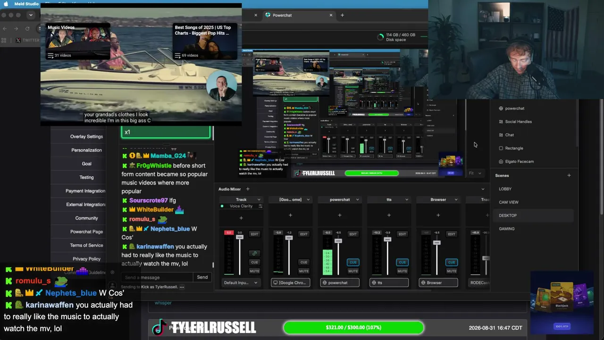Click the Elgato Facecam camera icon
This screenshot has height=340, width=604.
pos(501,161)
